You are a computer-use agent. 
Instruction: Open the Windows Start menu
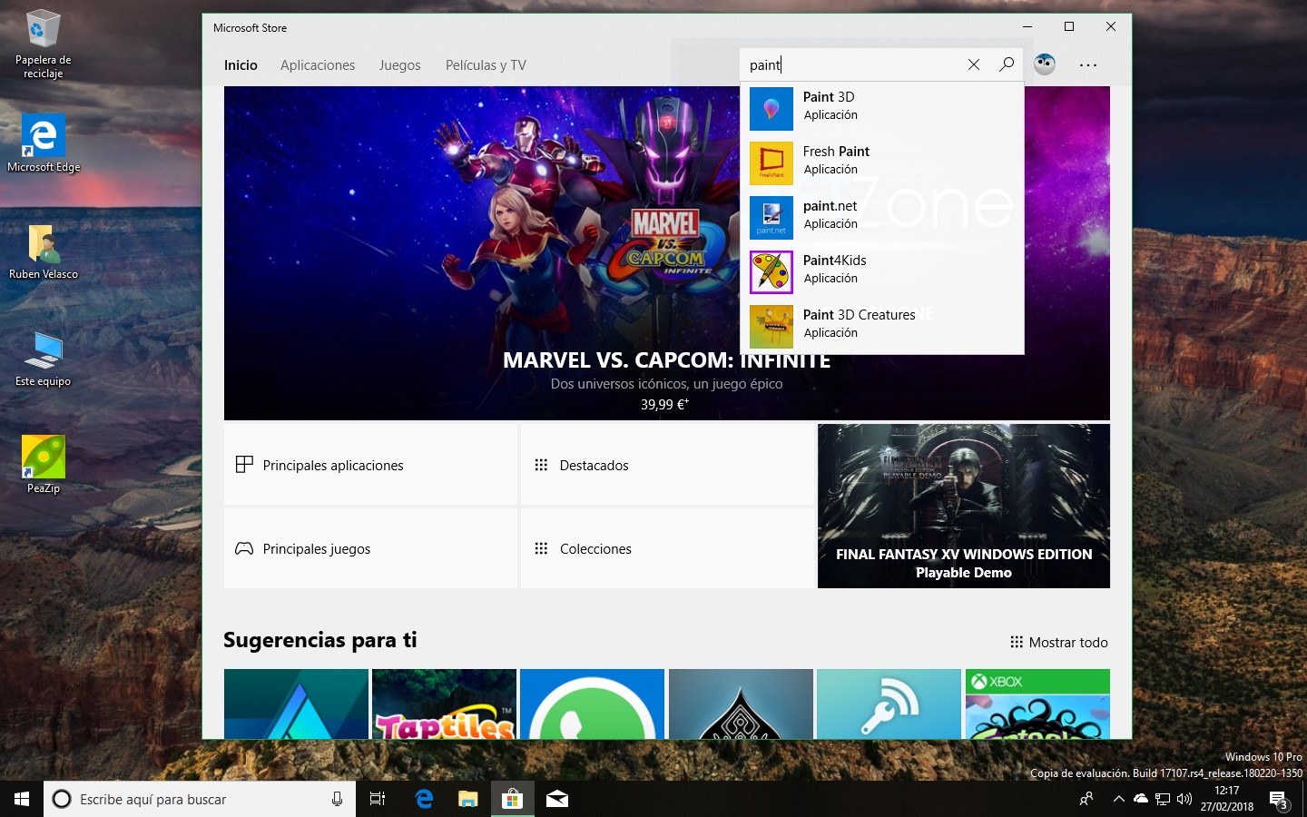click(22, 799)
